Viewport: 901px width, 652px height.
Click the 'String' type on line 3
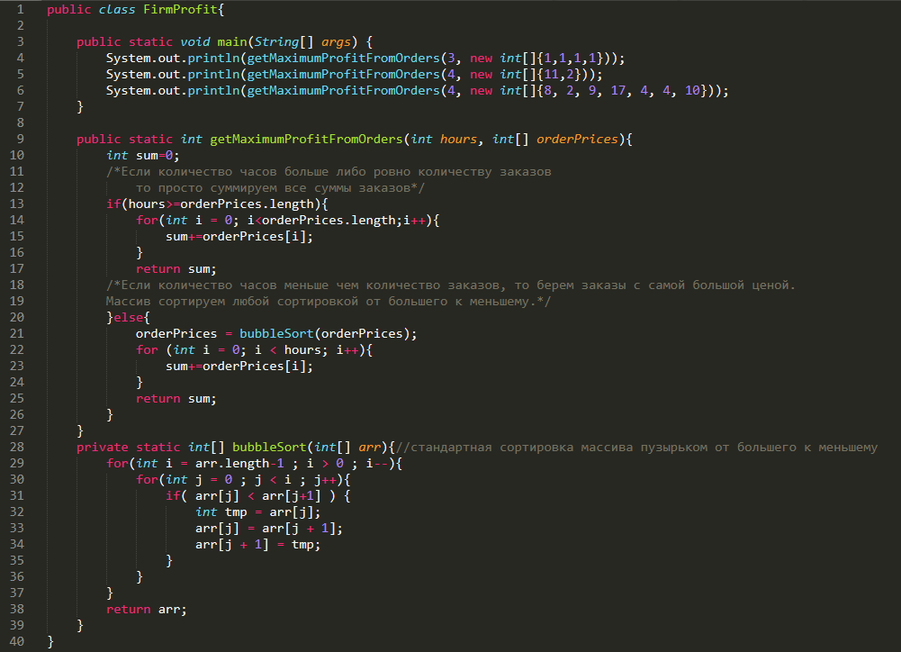(276, 42)
